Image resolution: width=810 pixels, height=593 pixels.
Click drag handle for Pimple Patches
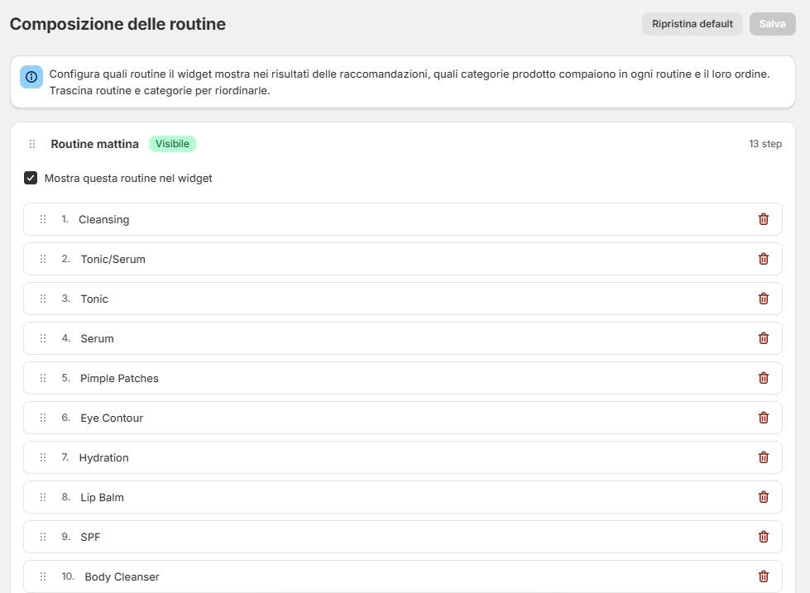point(43,378)
